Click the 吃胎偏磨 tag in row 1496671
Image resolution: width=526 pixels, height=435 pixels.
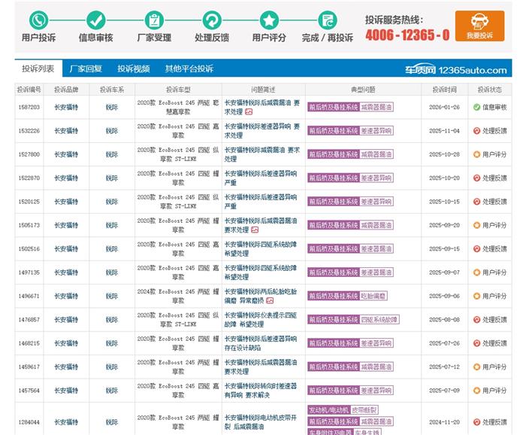tap(374, 296)
